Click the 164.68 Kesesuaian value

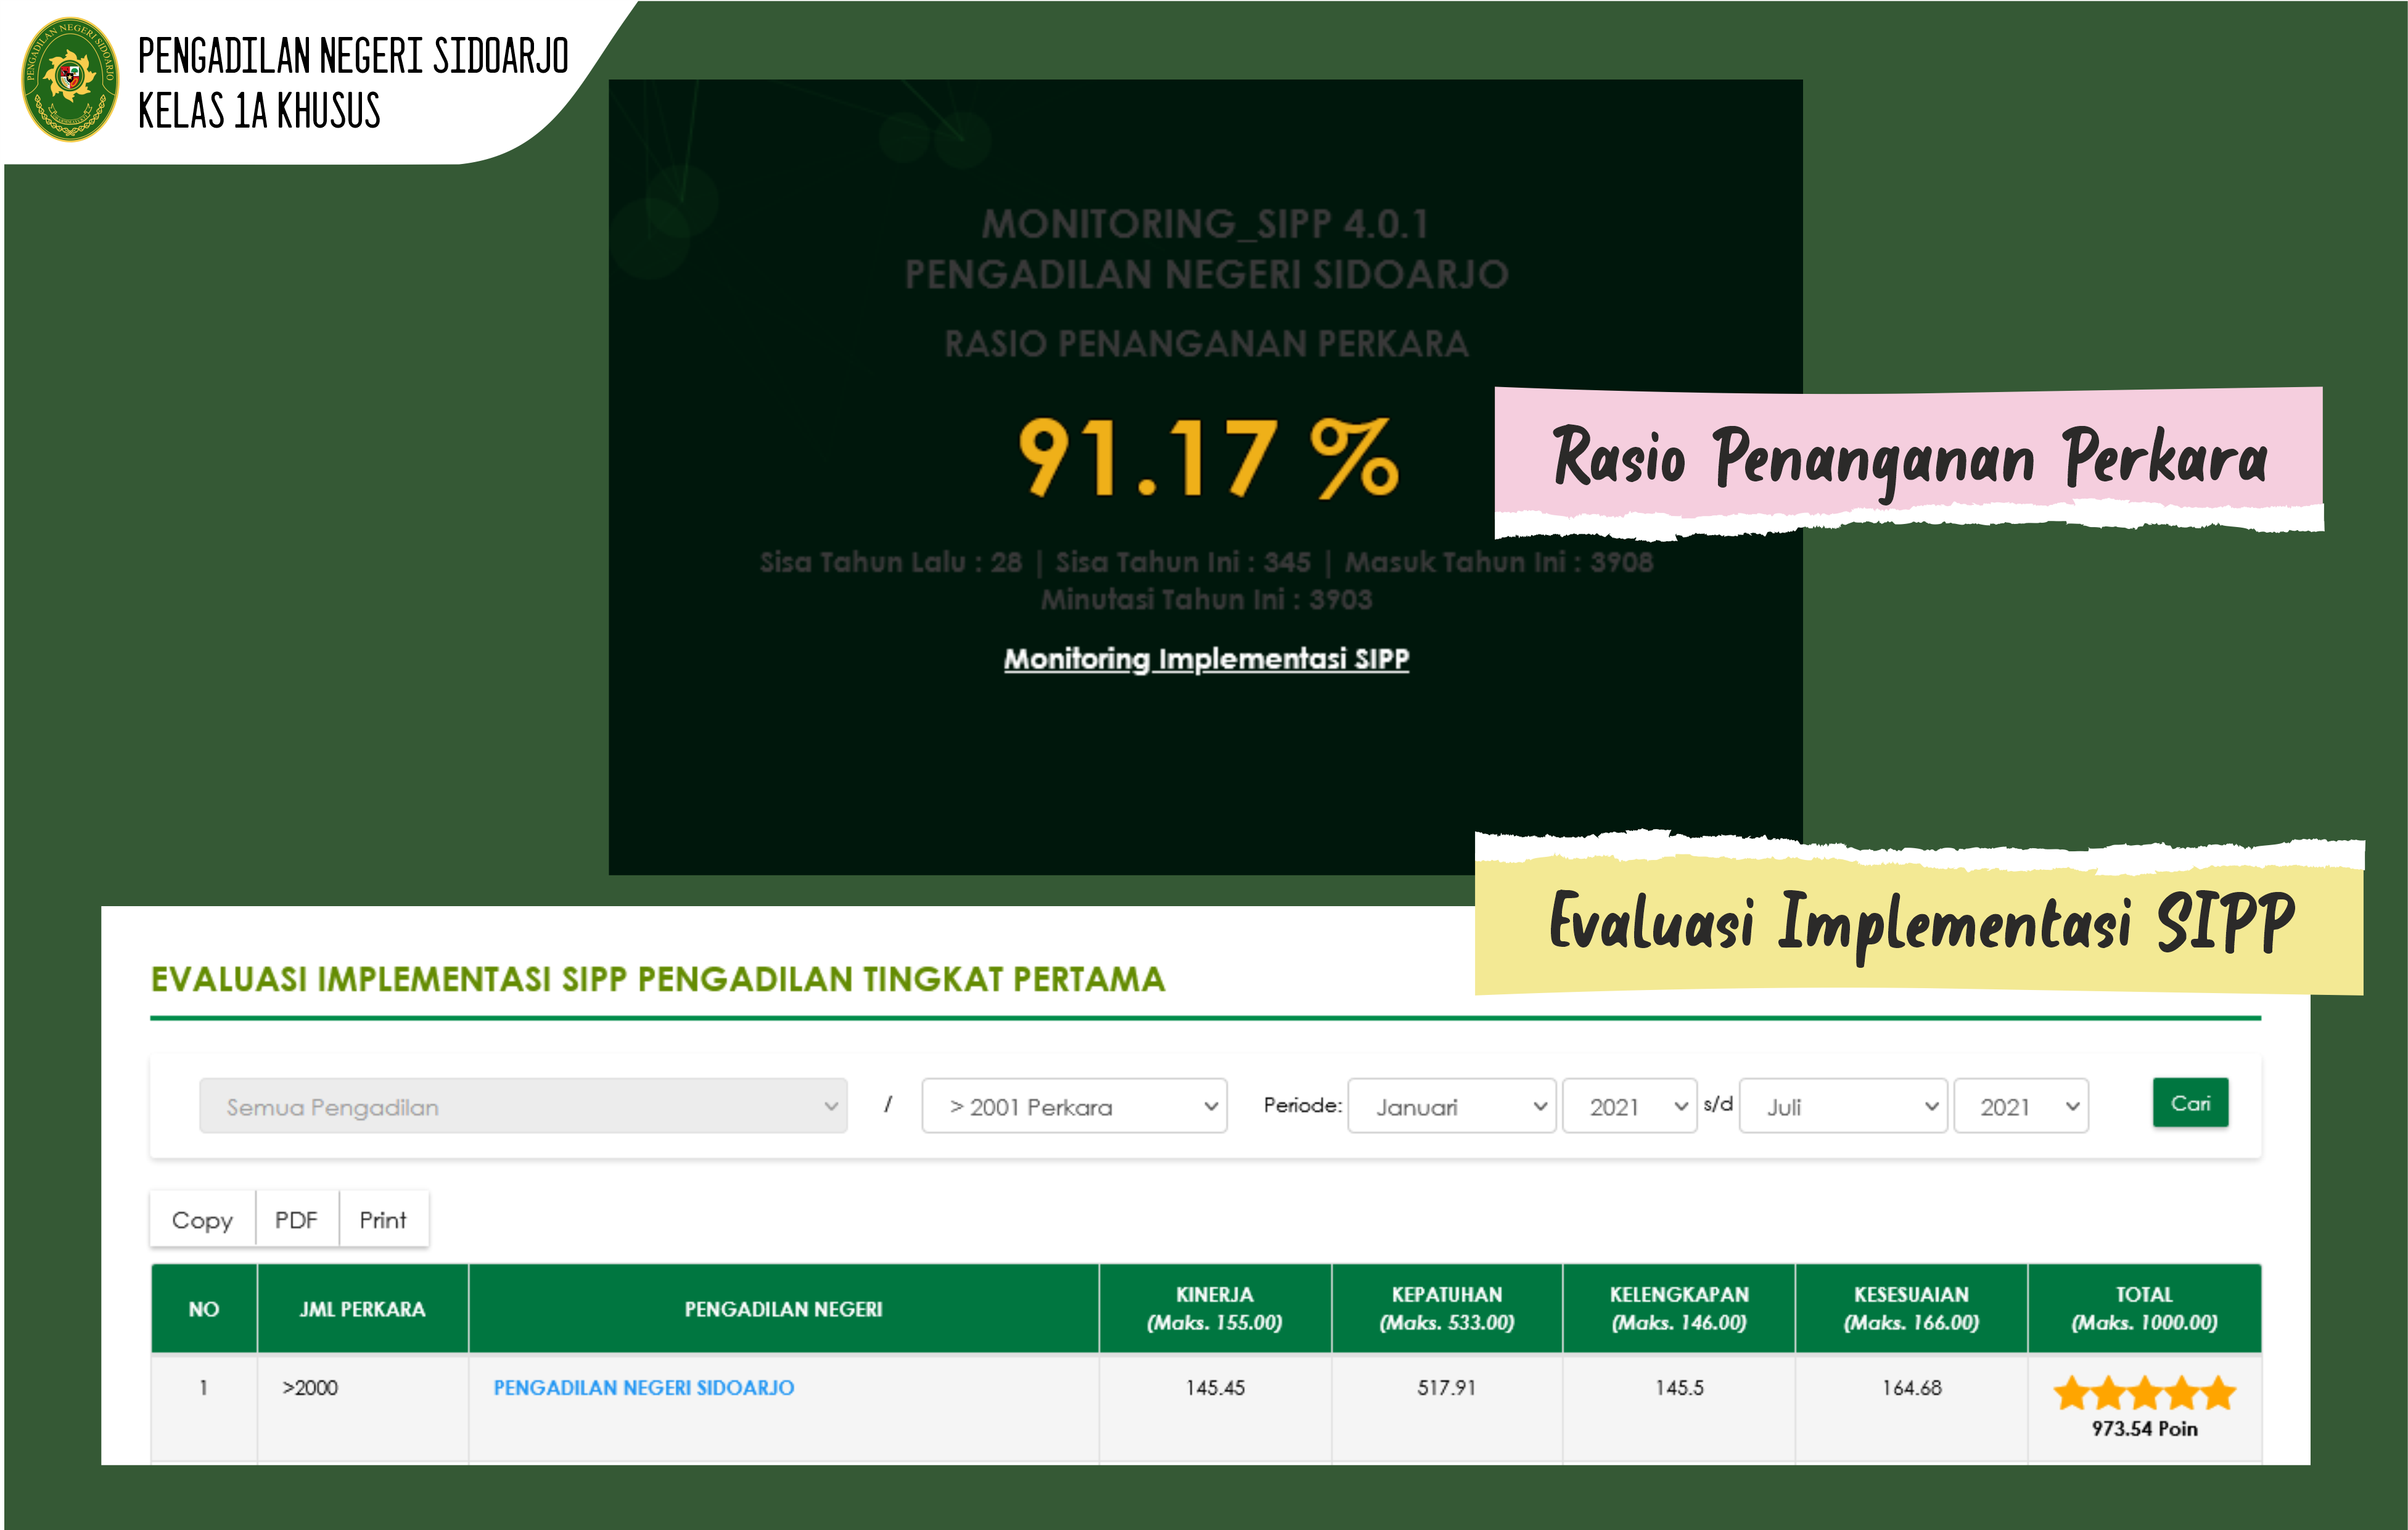(1911, 1387)
